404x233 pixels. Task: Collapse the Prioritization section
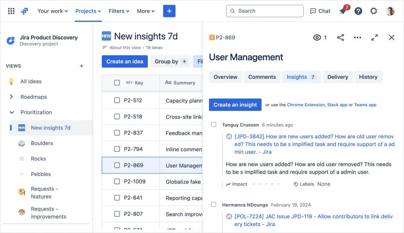coord(12,112)
